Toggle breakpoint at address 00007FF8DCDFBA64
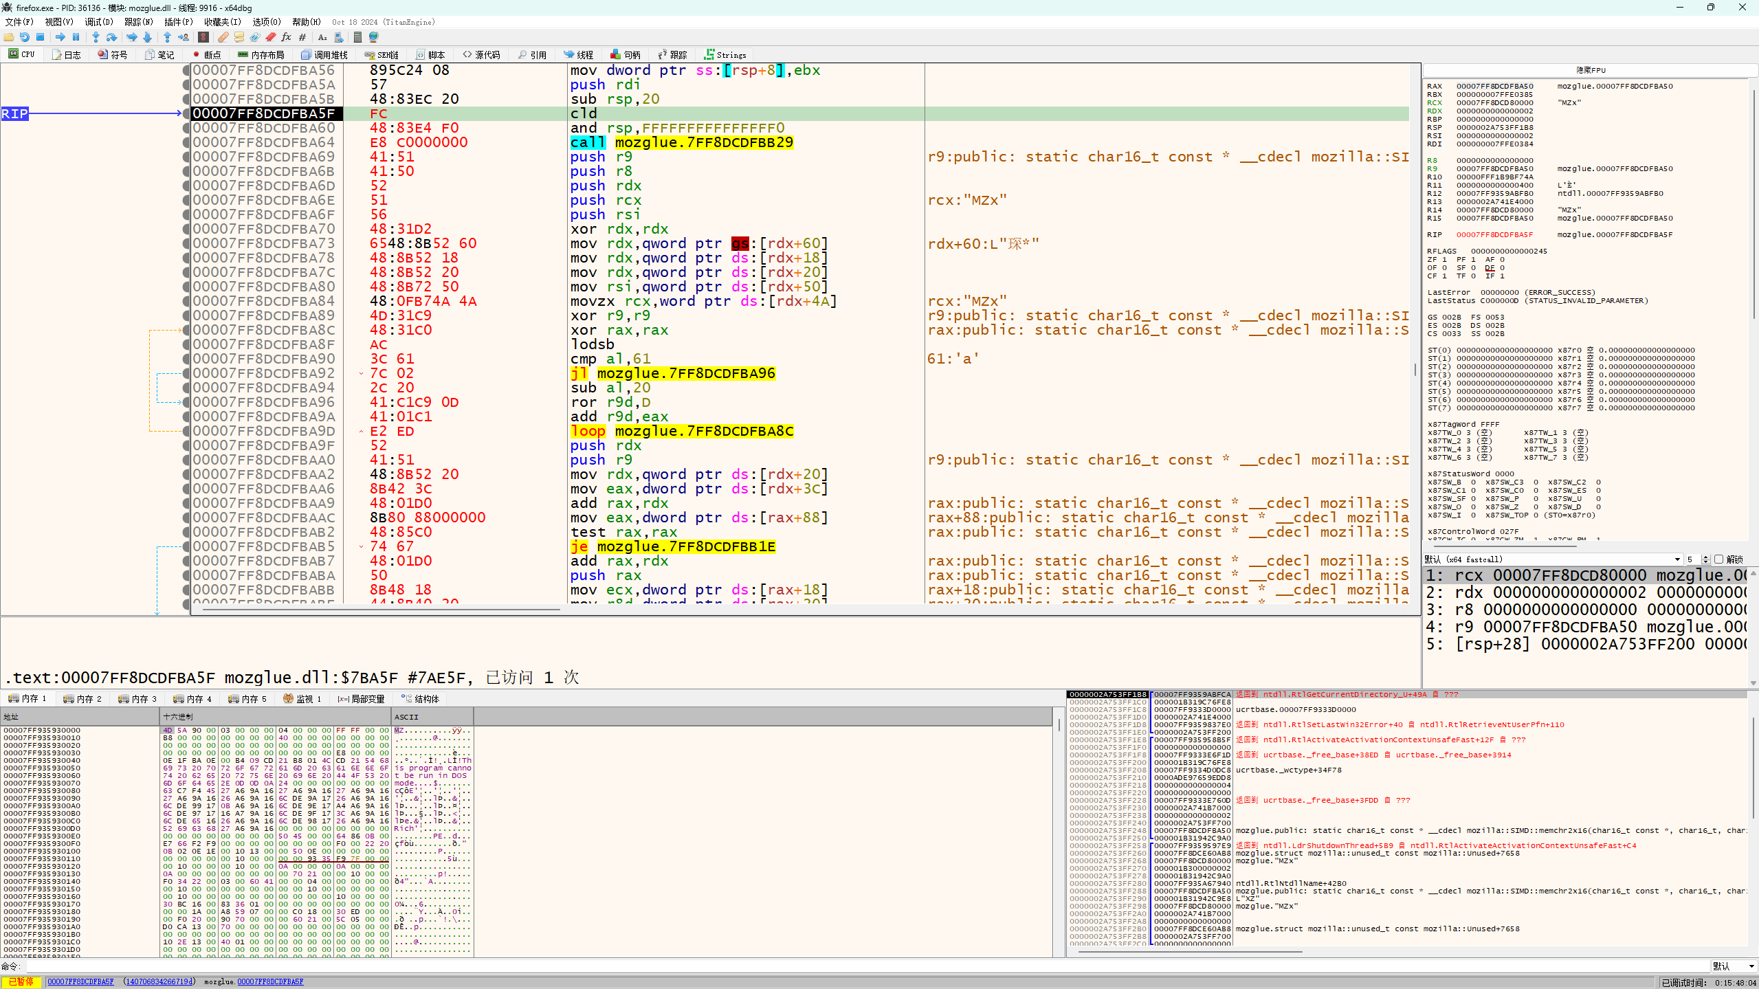Image resolution: width=1759 pixels, height=989 pixels. (x=186, y=142)
